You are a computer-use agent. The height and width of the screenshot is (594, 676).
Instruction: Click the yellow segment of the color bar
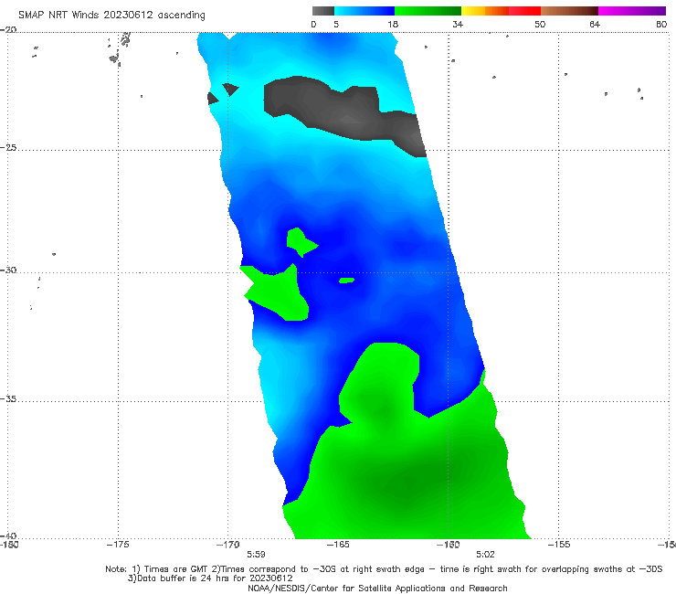(x=473, y=11)
